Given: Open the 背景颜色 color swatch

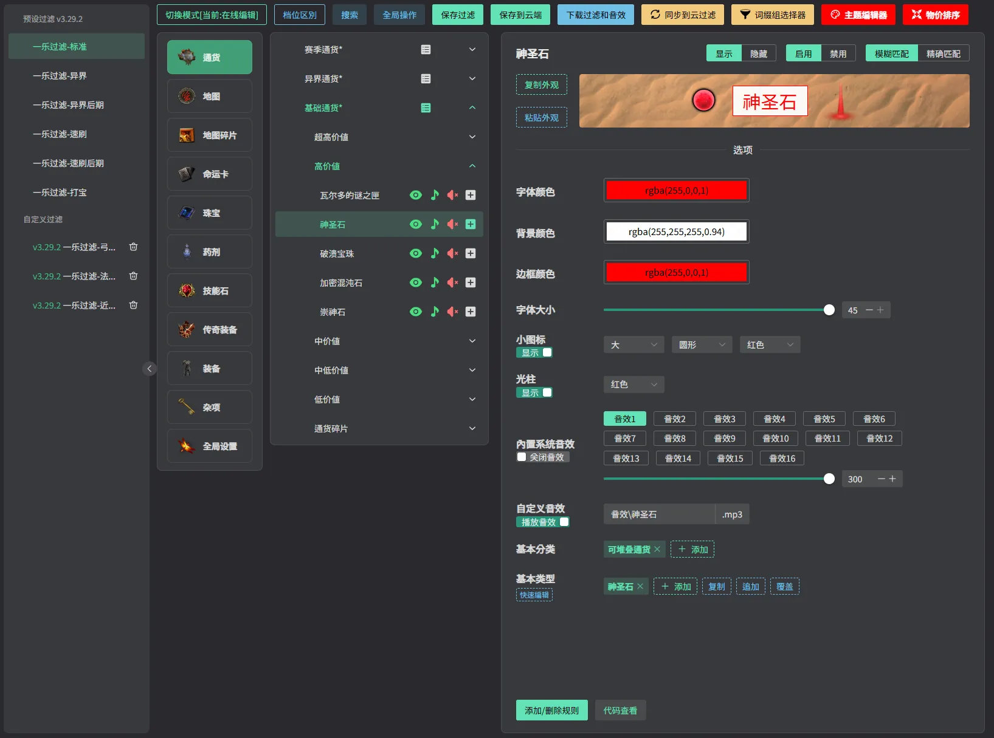Looking at the screenshot, I should point(676,231).
